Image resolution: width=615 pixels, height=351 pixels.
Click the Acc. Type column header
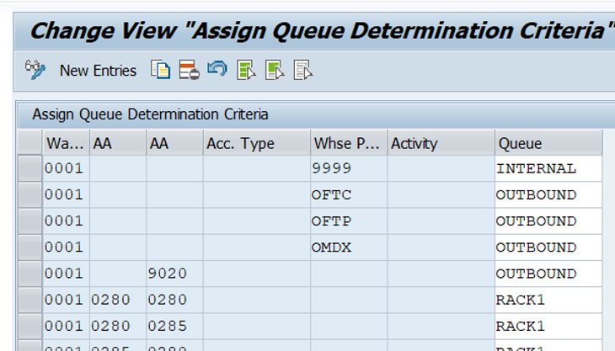(x=256, y=143)
